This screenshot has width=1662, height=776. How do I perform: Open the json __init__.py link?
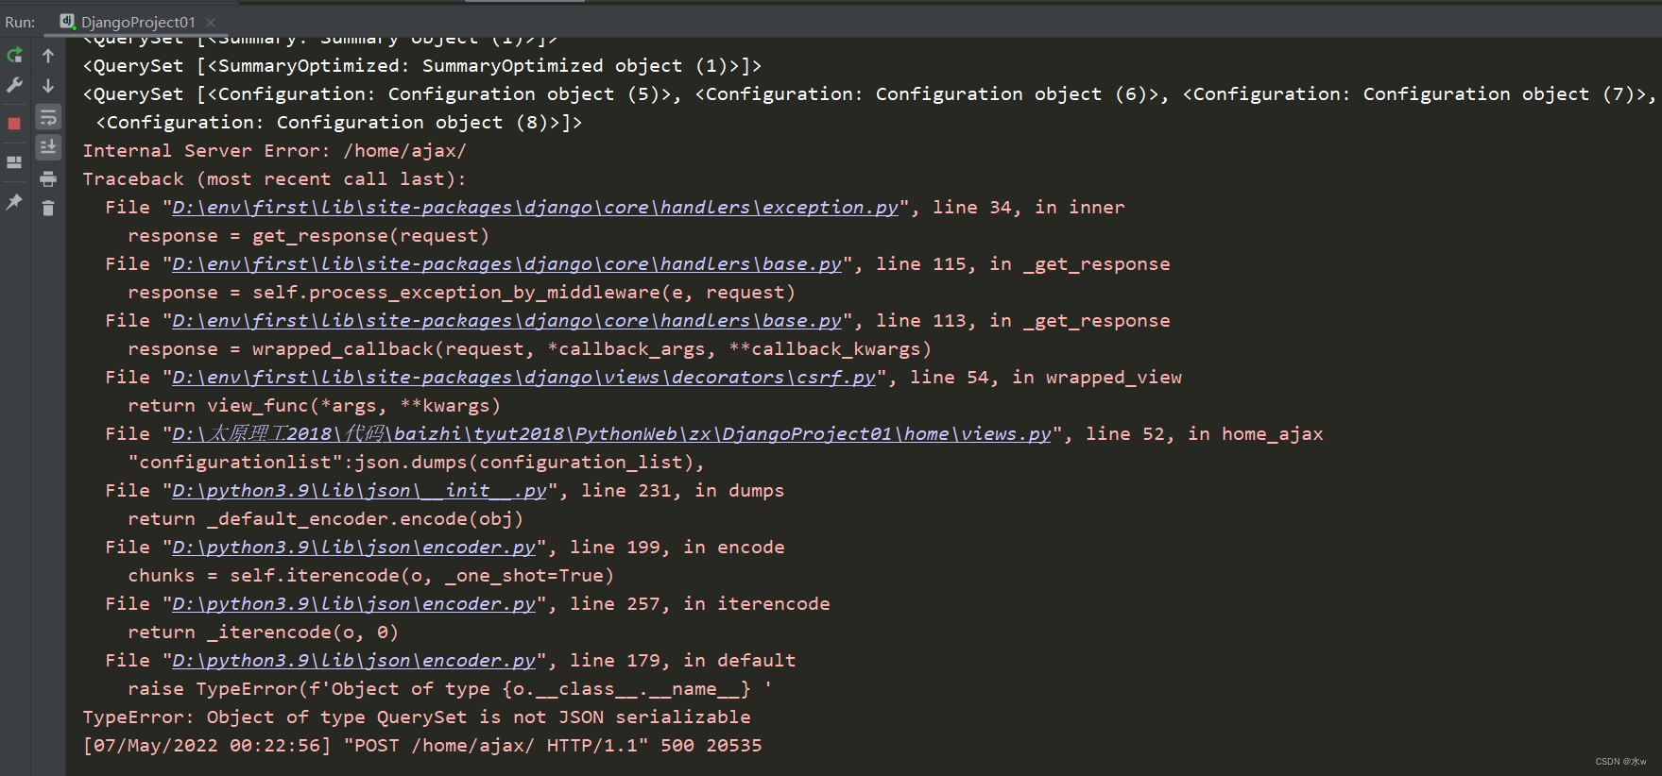point(359,491)
